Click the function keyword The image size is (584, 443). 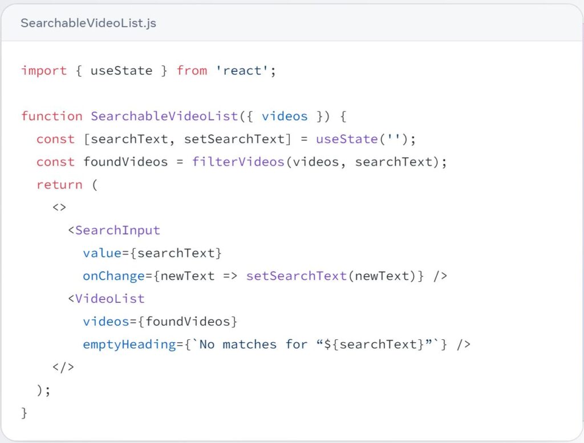[x=51, y=116]
